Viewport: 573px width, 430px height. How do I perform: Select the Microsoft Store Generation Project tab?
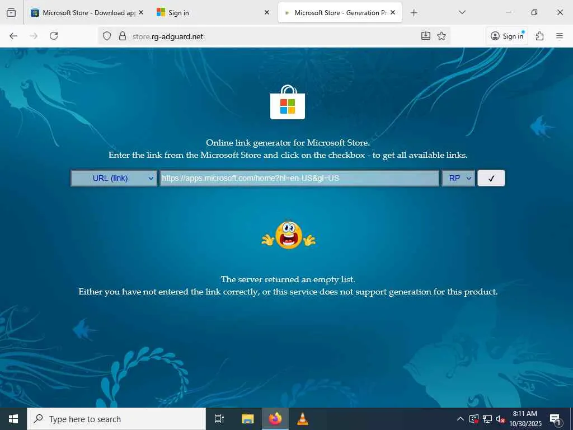click(340, 12)
